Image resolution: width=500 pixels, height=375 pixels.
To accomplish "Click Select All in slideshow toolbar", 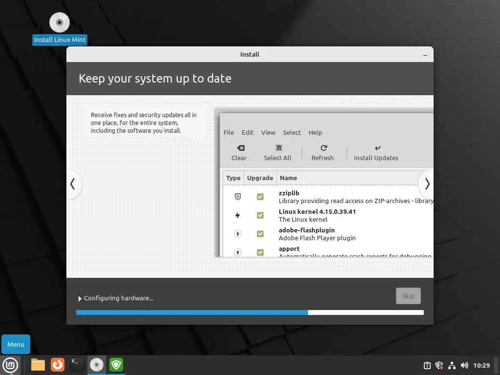I will pyautogui.click(x=277, y=153).
